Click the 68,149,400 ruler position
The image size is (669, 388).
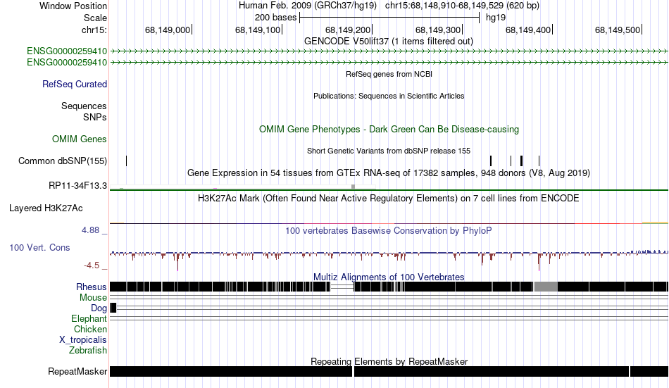528,30
